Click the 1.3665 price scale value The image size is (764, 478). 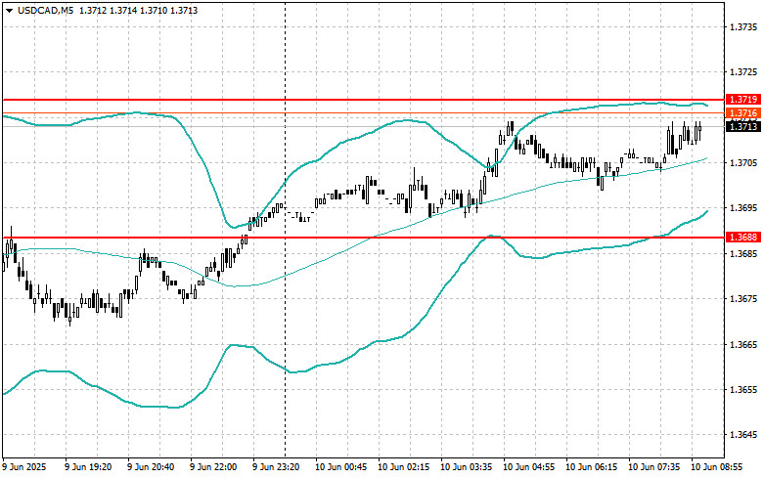click(x=744, y=345)
